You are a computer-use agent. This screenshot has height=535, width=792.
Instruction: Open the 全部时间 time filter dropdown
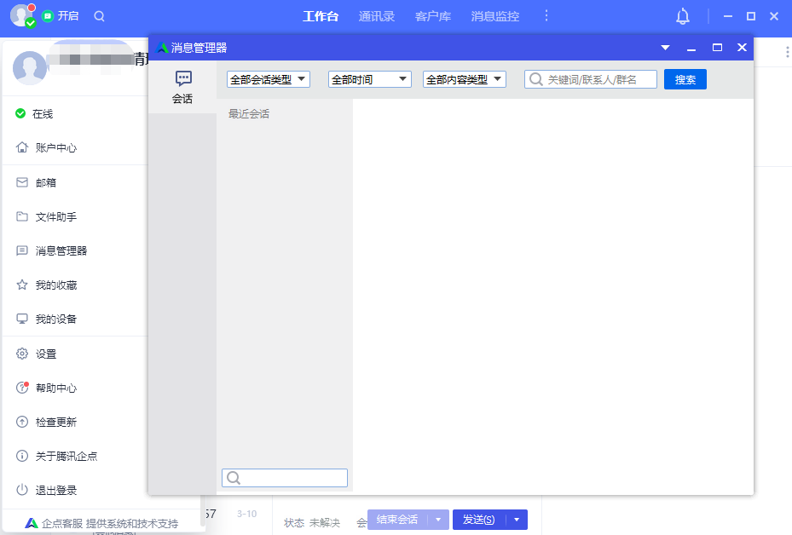[x=369, y=78]
